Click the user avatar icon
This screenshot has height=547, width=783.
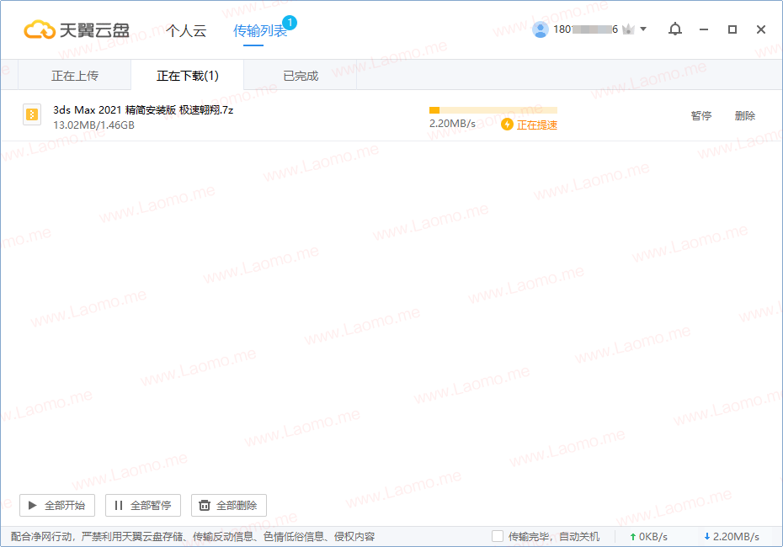[541, 29]
